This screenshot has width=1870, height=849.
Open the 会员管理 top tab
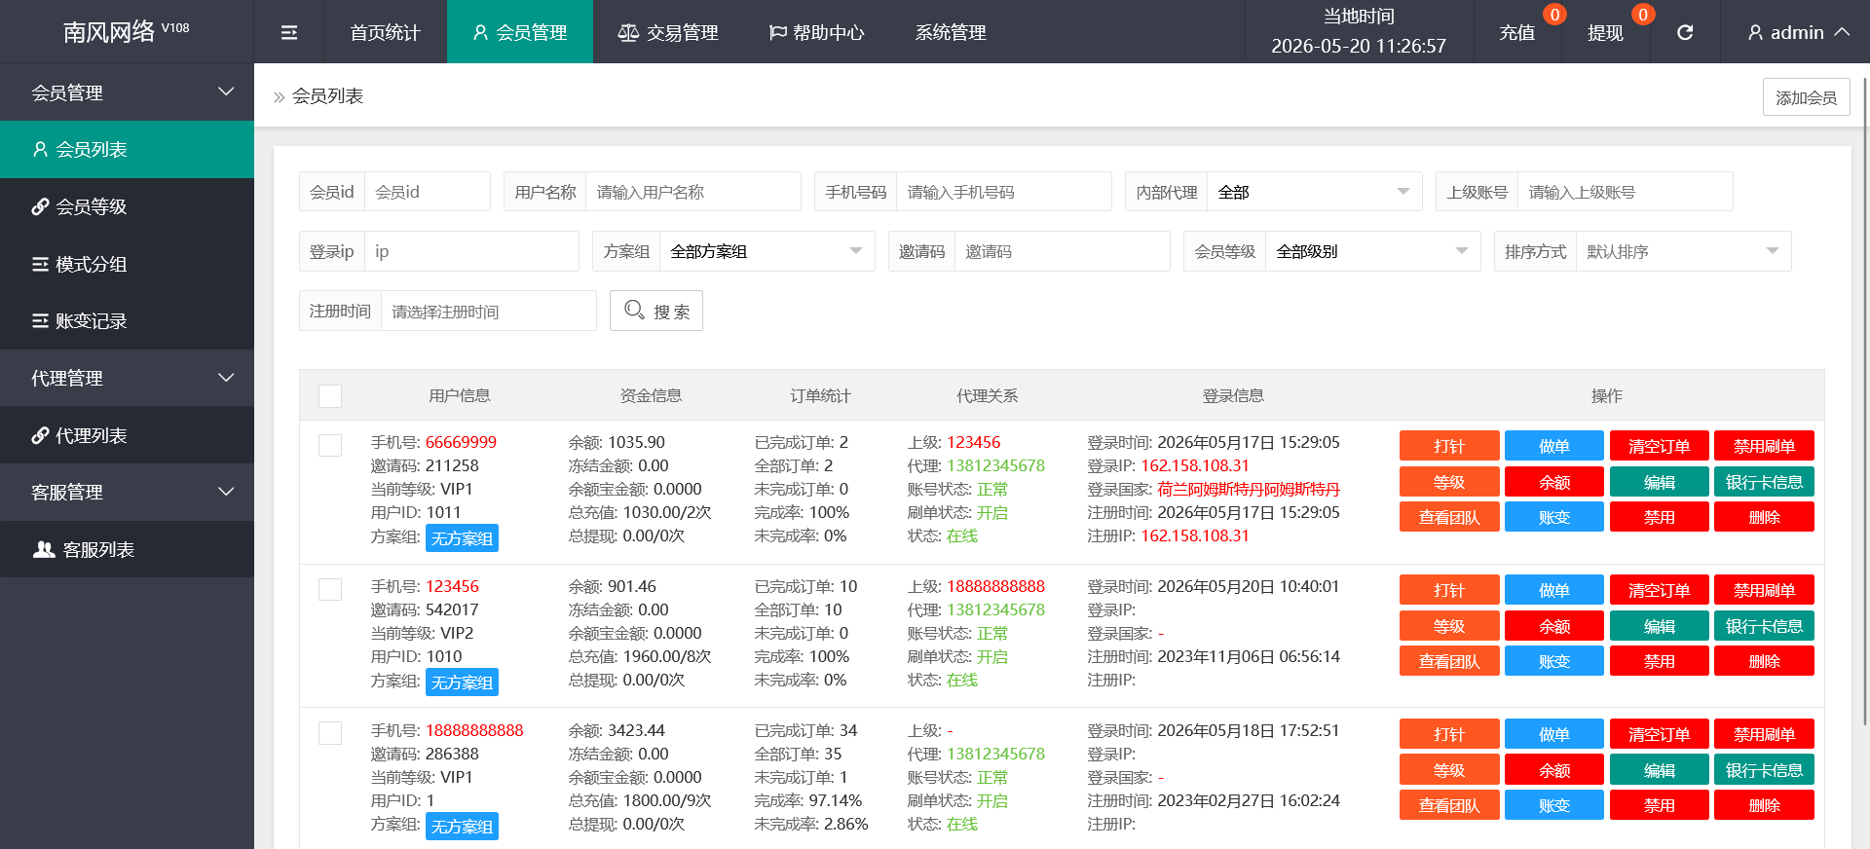point(520,32)
